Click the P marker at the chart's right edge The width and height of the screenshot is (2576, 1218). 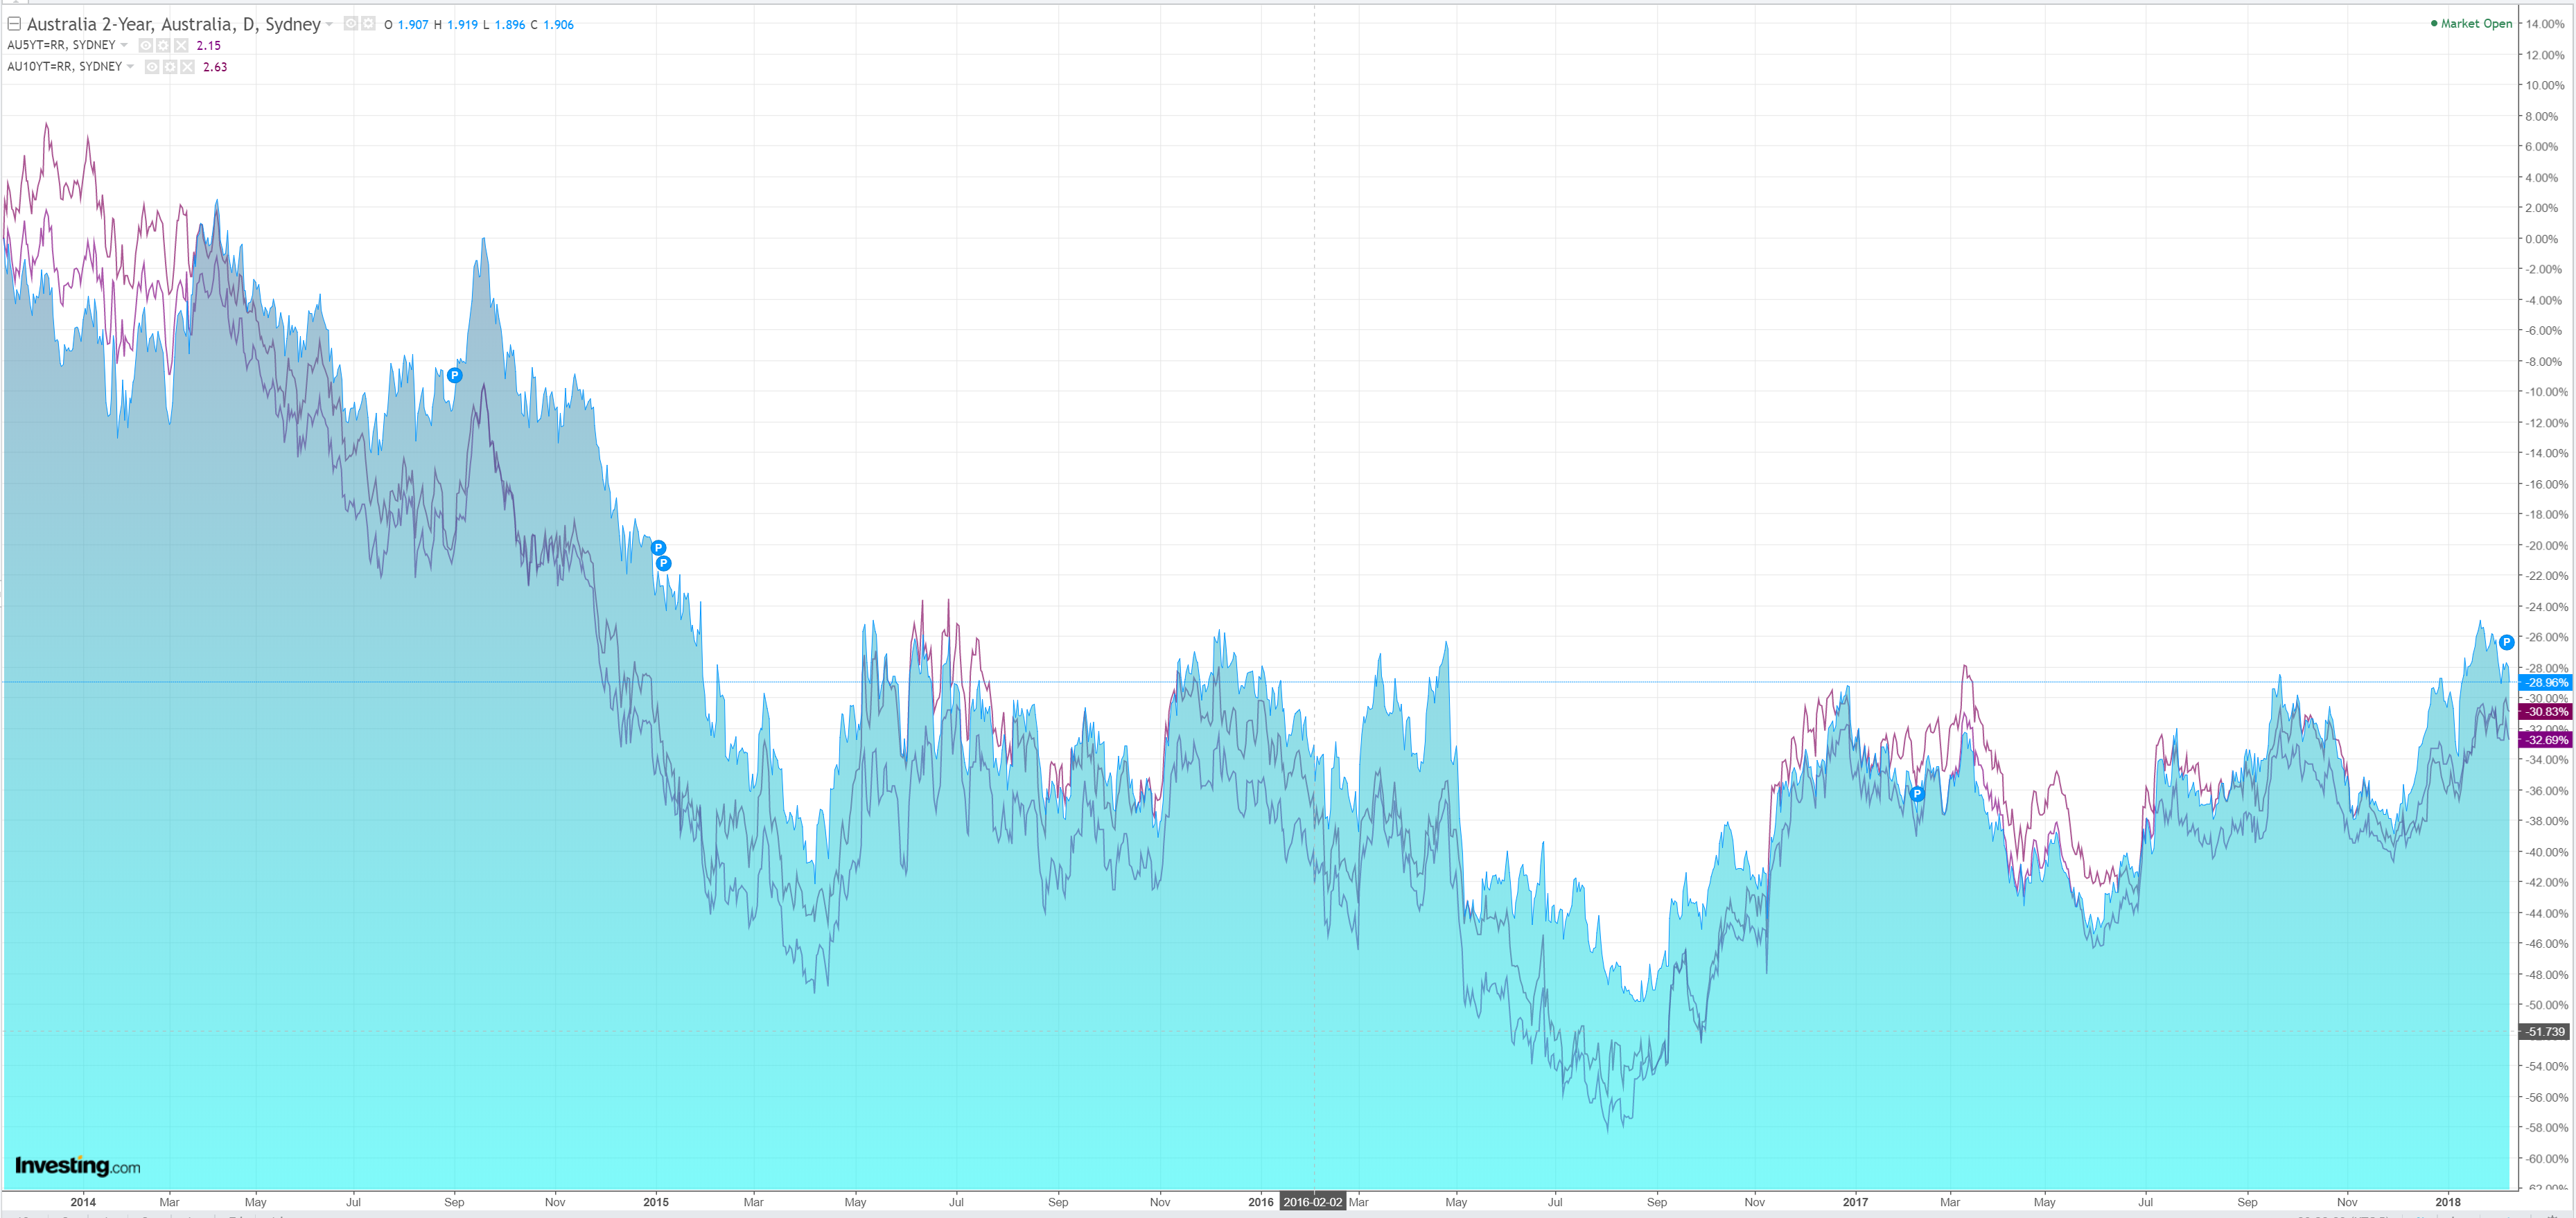coord(2506,643)
